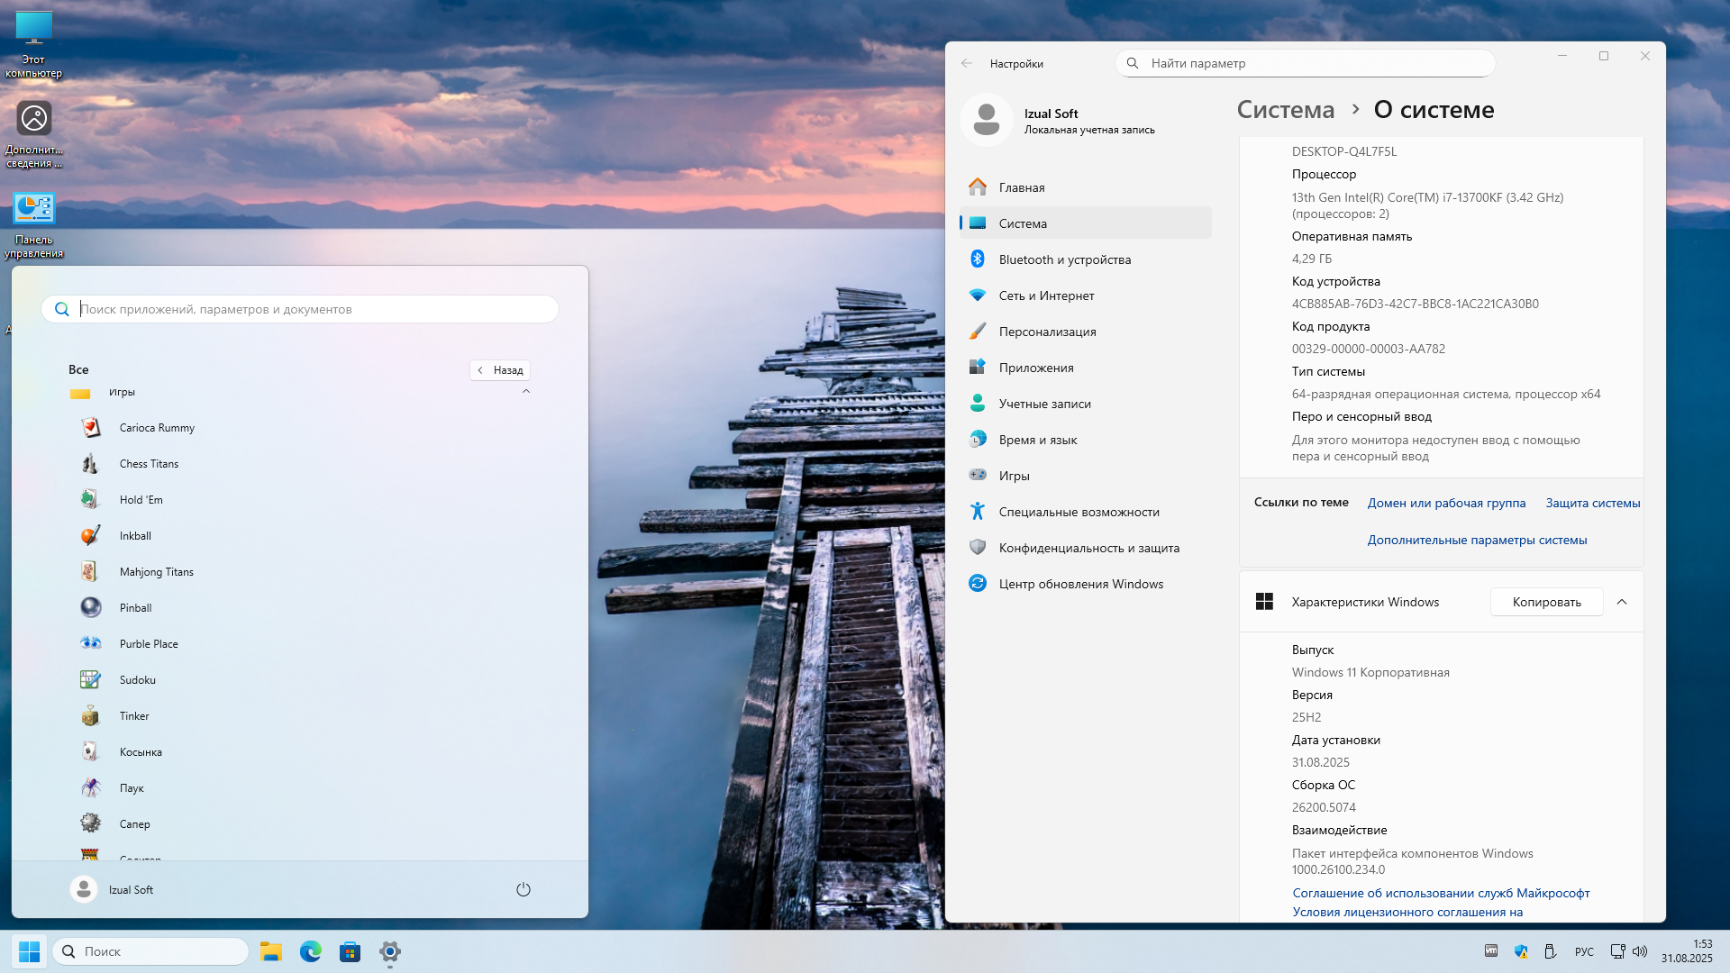Click Система breadcrumb in Settings header
The height and width of the screenshot is (973, 1730).
pos(1286,110)
